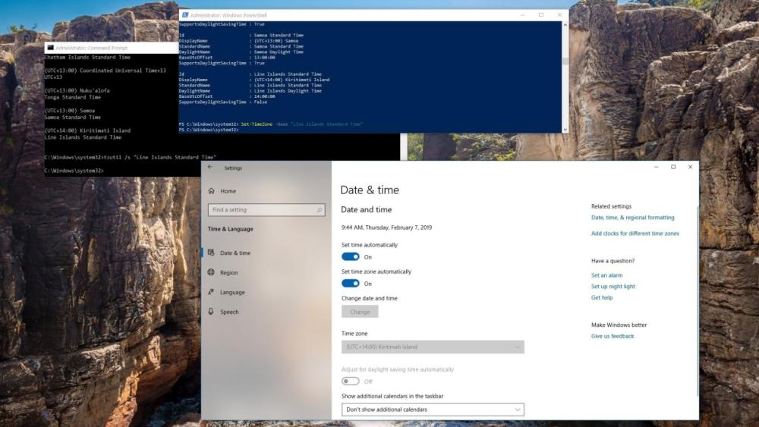Turn off Set time zone automatically switch
Viewport: 759px width, 427px height.
point(351,284)
